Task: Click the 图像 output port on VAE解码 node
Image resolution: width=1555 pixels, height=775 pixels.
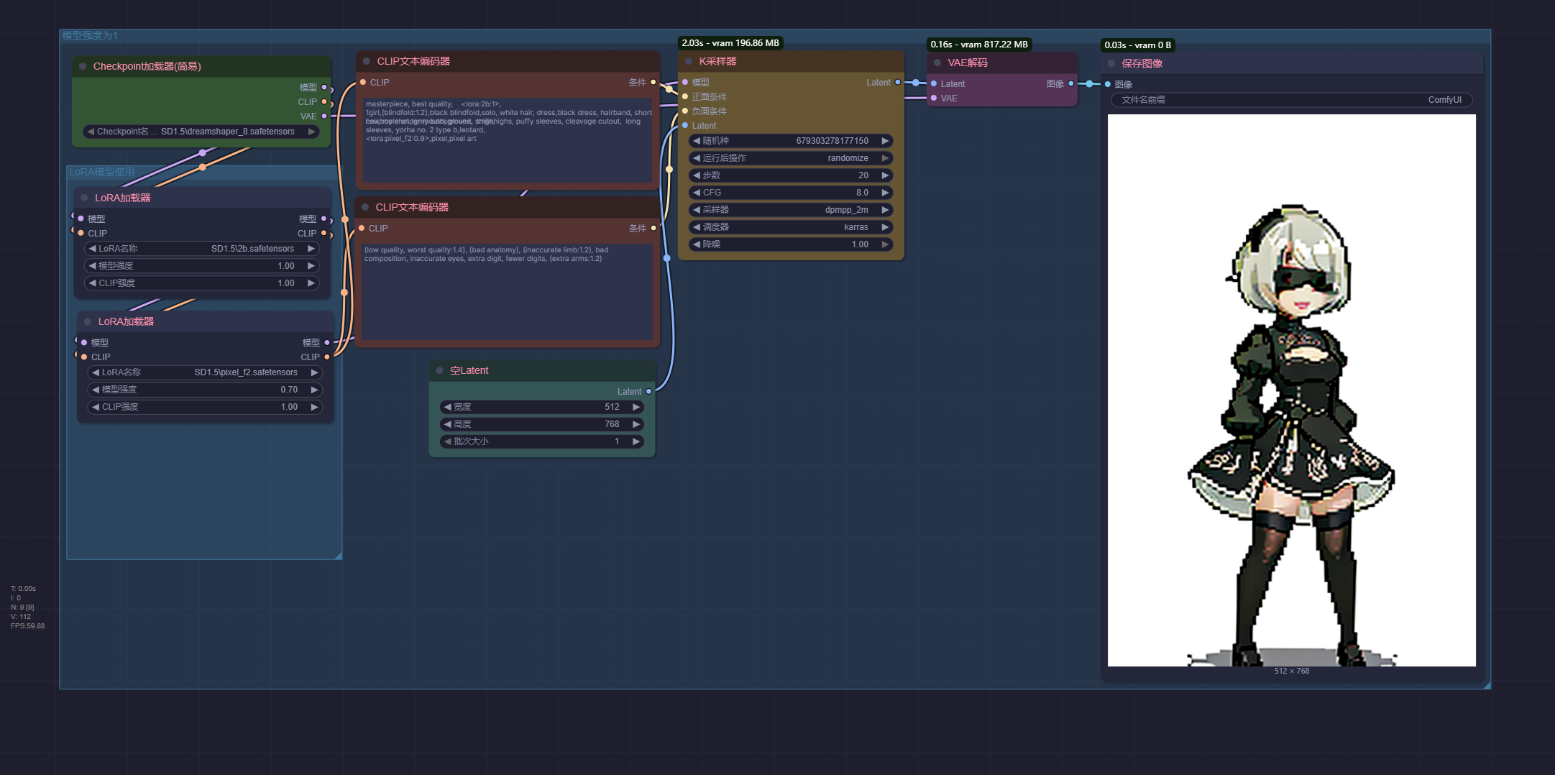Action: (1071, 84)
